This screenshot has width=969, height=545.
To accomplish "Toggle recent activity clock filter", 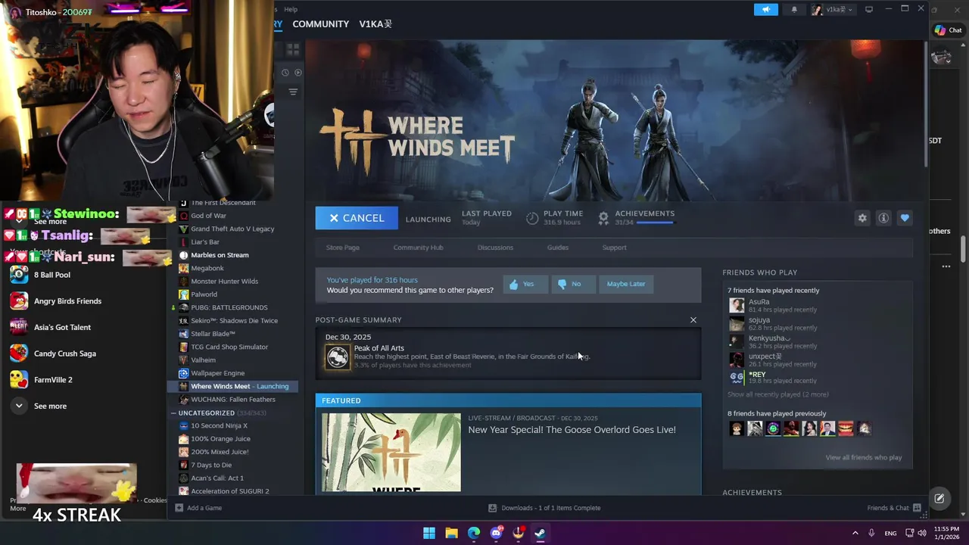I will pyautogui.click(x=285, y=73).
